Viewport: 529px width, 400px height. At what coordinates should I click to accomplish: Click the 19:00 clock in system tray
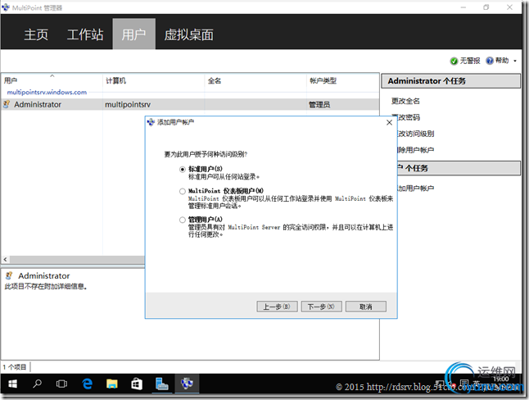(501, 380)
